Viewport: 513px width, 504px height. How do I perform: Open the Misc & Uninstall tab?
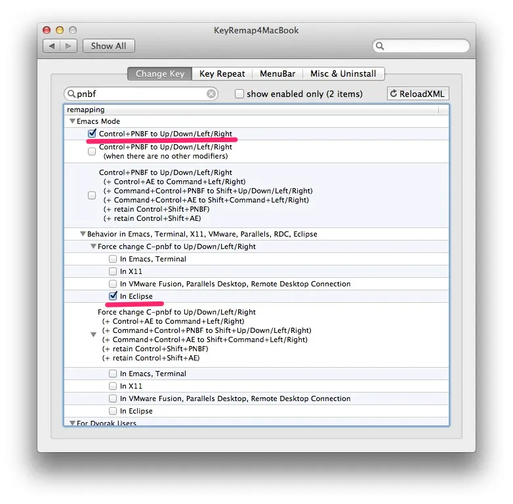click(343, 74)
